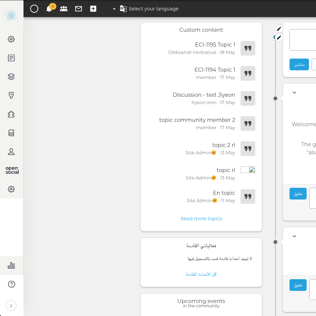
Task: Click the pencil edit toggle on the stream block
Action: 279,29
